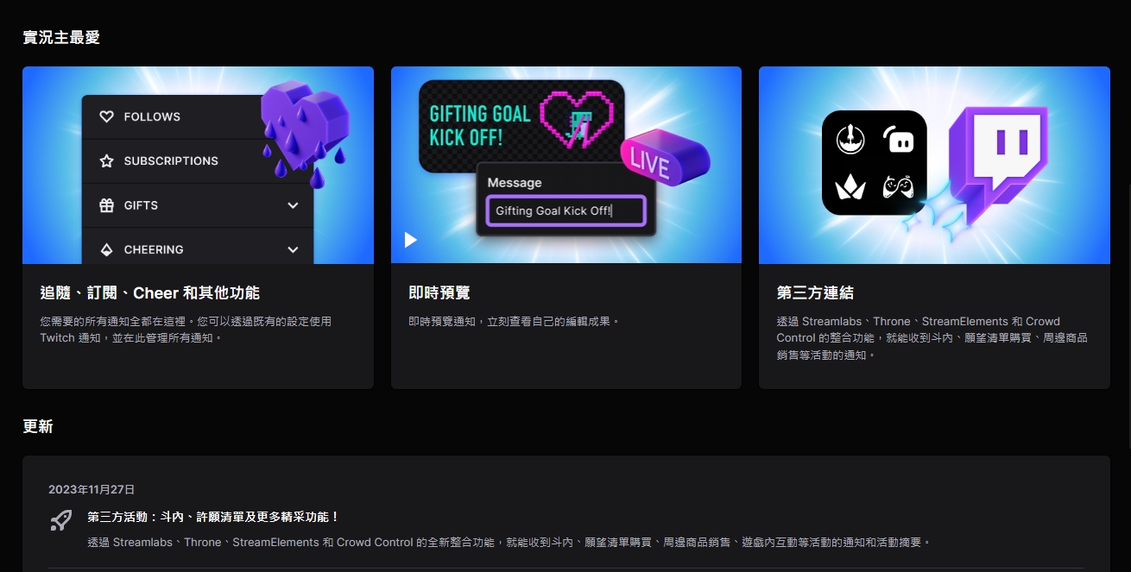The image size is (1131, 572).
Task: Click the Throne crown logo in the black tile
Action: [850, 187]
